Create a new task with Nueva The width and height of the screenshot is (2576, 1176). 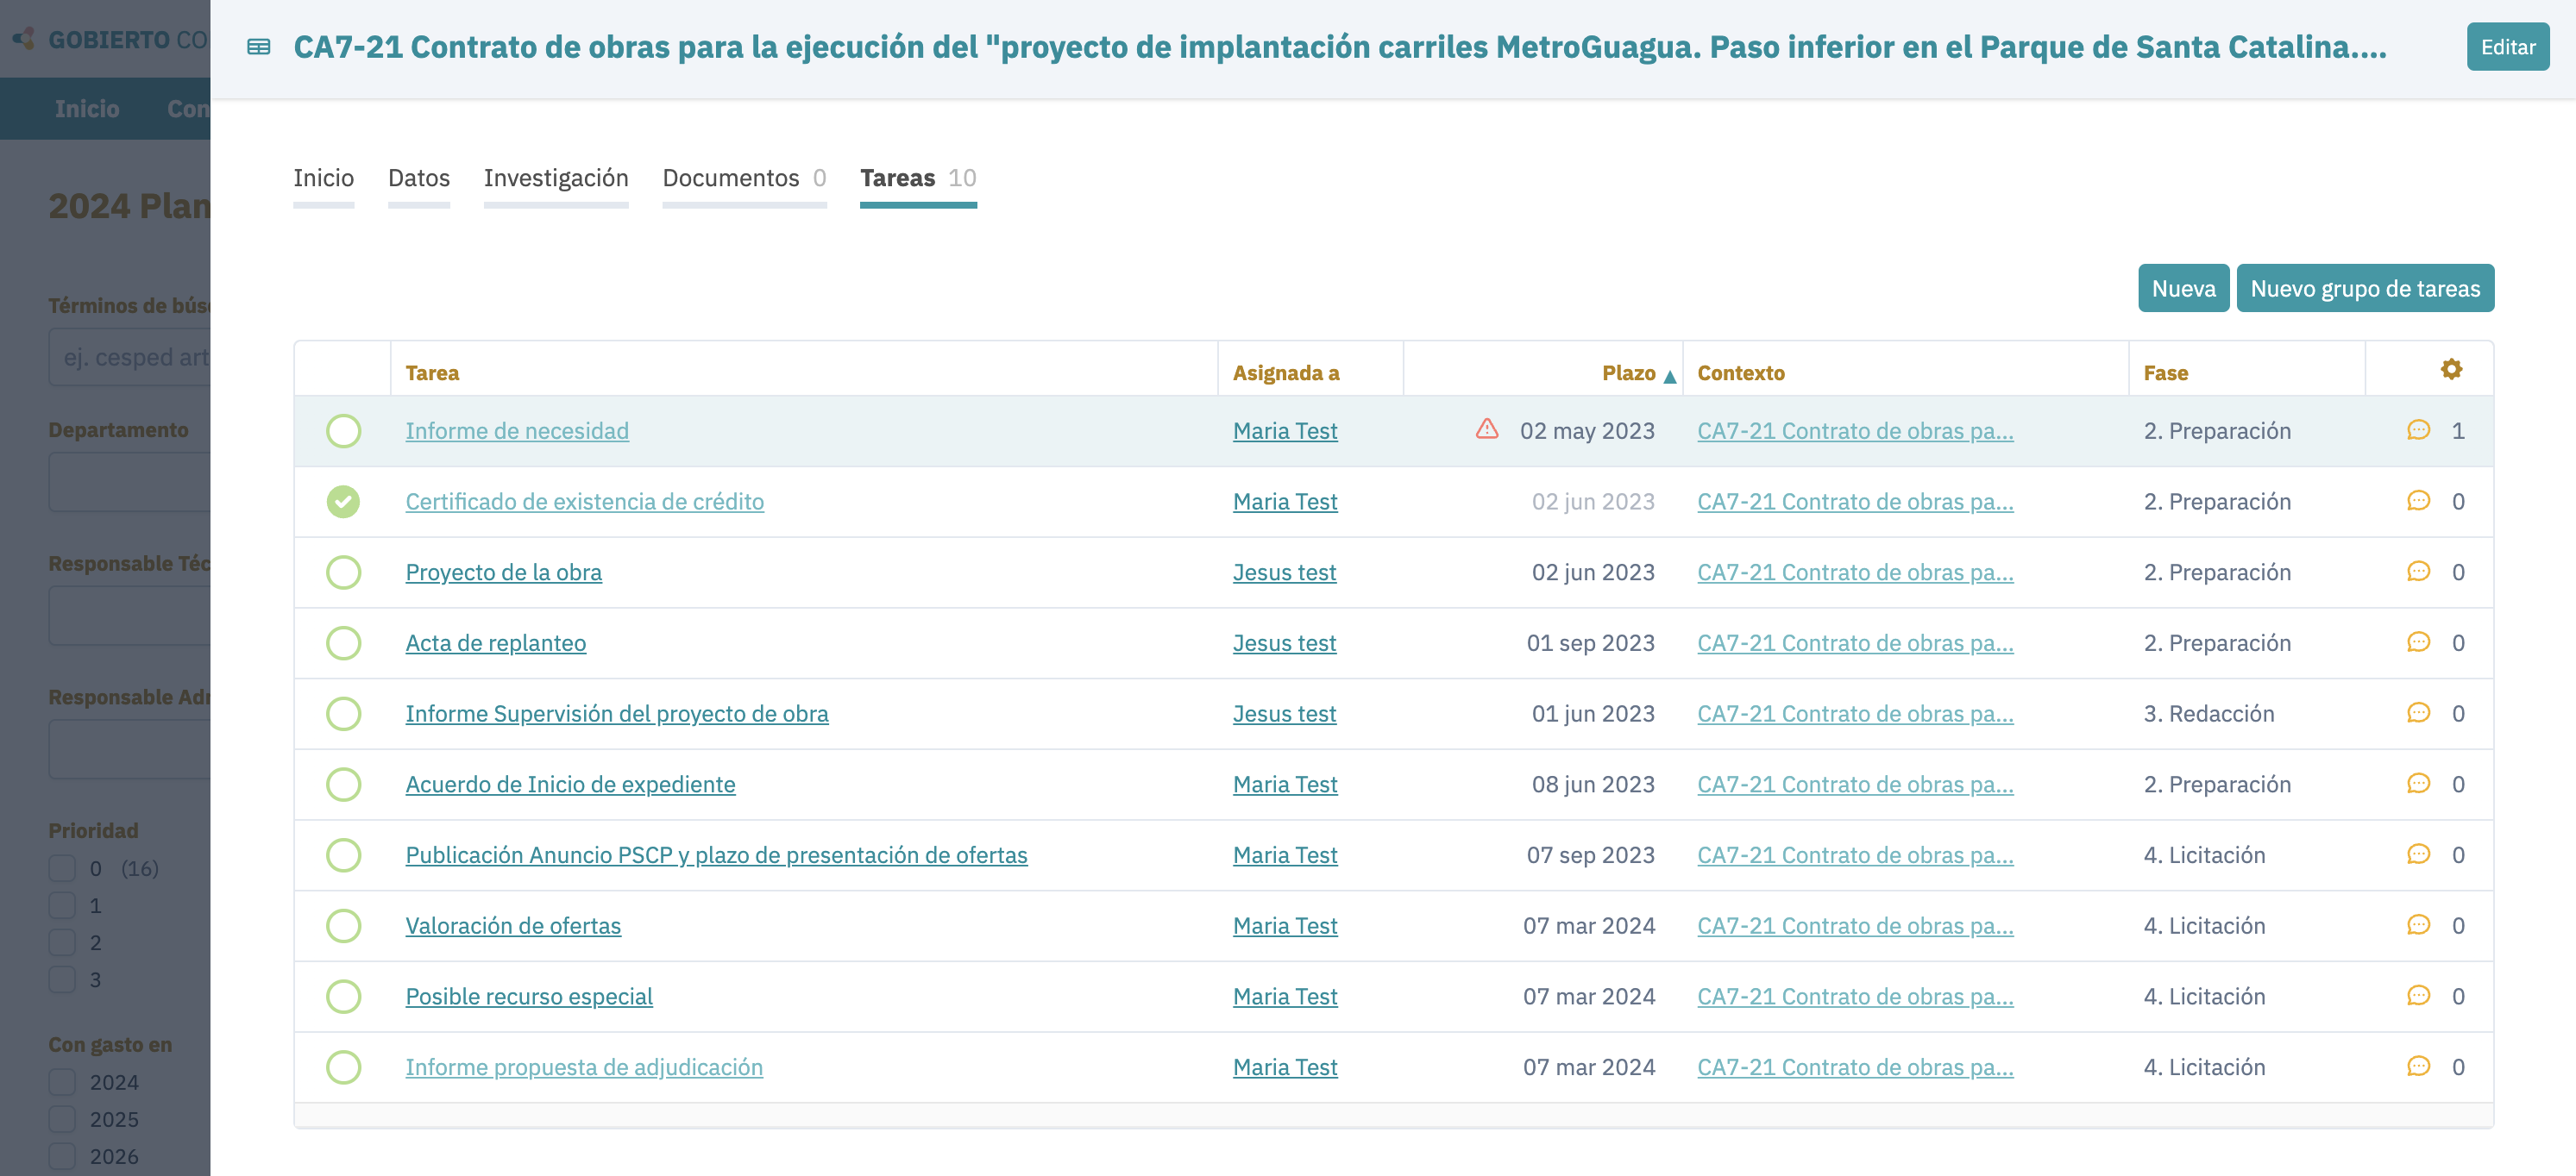pos(2183,289)
